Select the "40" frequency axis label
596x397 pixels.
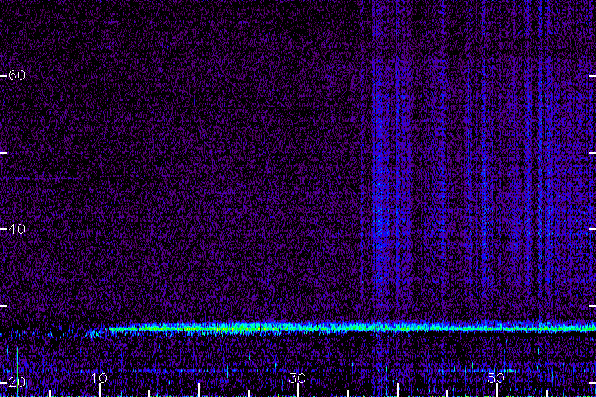(17, 229)
